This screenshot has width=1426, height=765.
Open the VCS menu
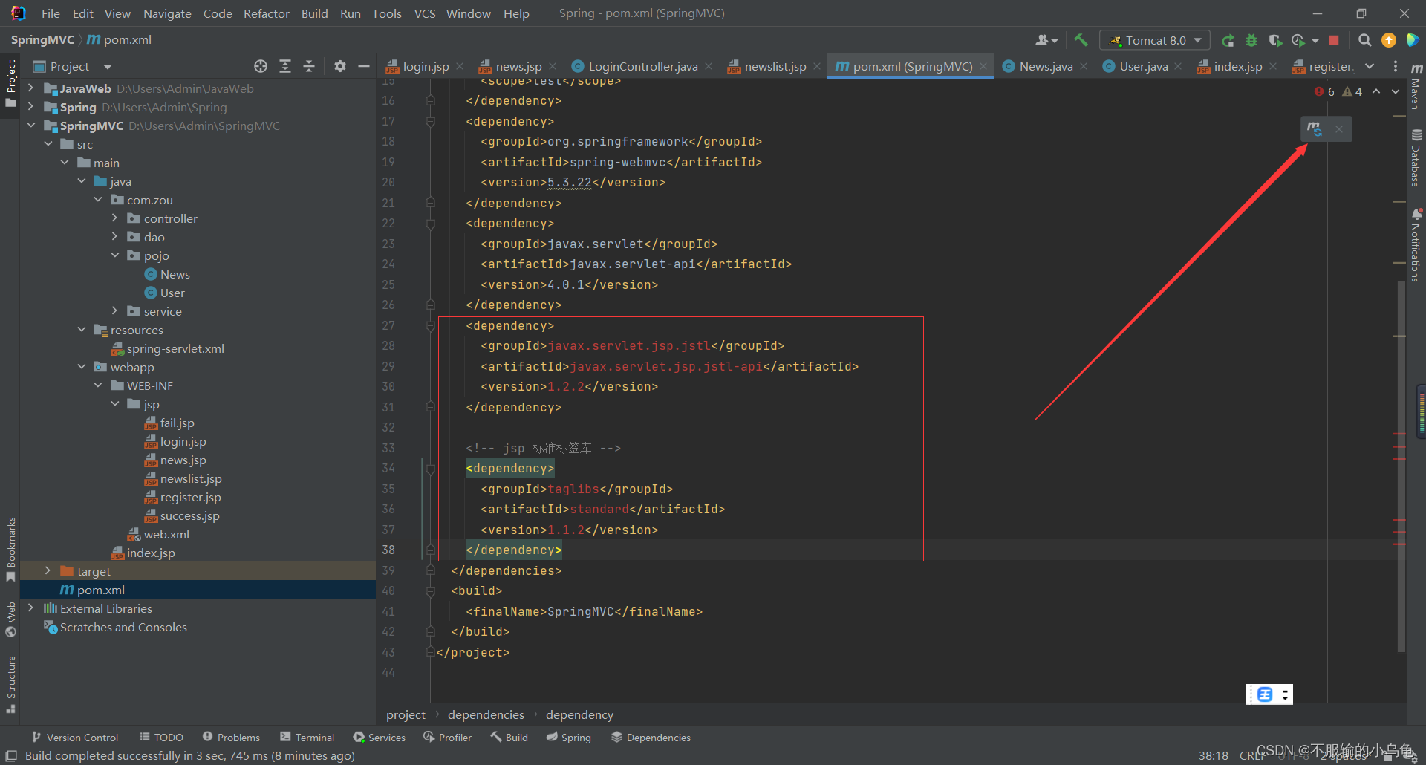tap(425, 13)
